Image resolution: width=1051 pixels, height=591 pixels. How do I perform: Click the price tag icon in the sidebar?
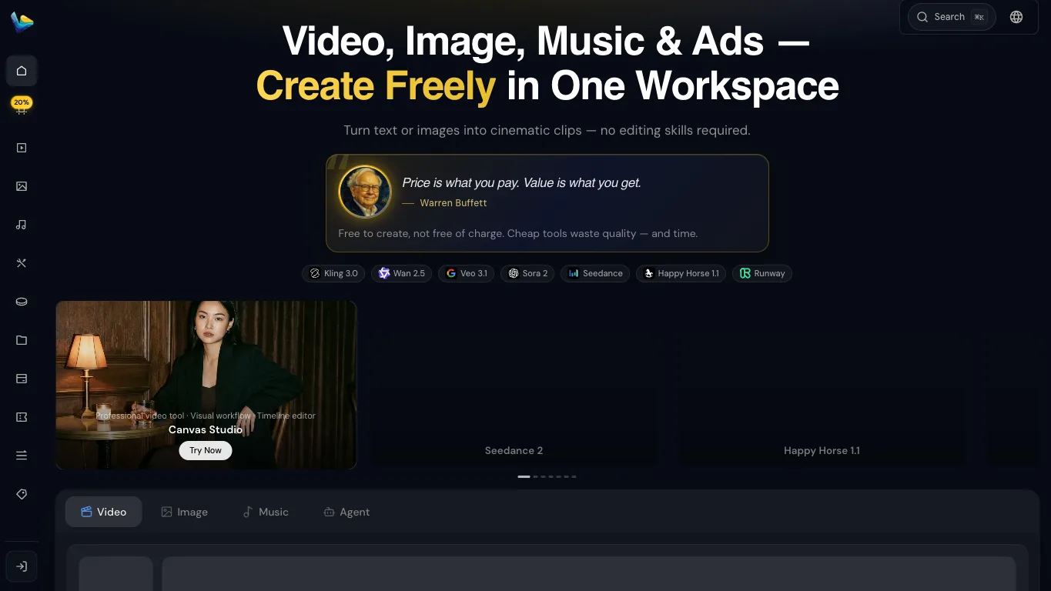pyautogui.click(x=22, y=494)
